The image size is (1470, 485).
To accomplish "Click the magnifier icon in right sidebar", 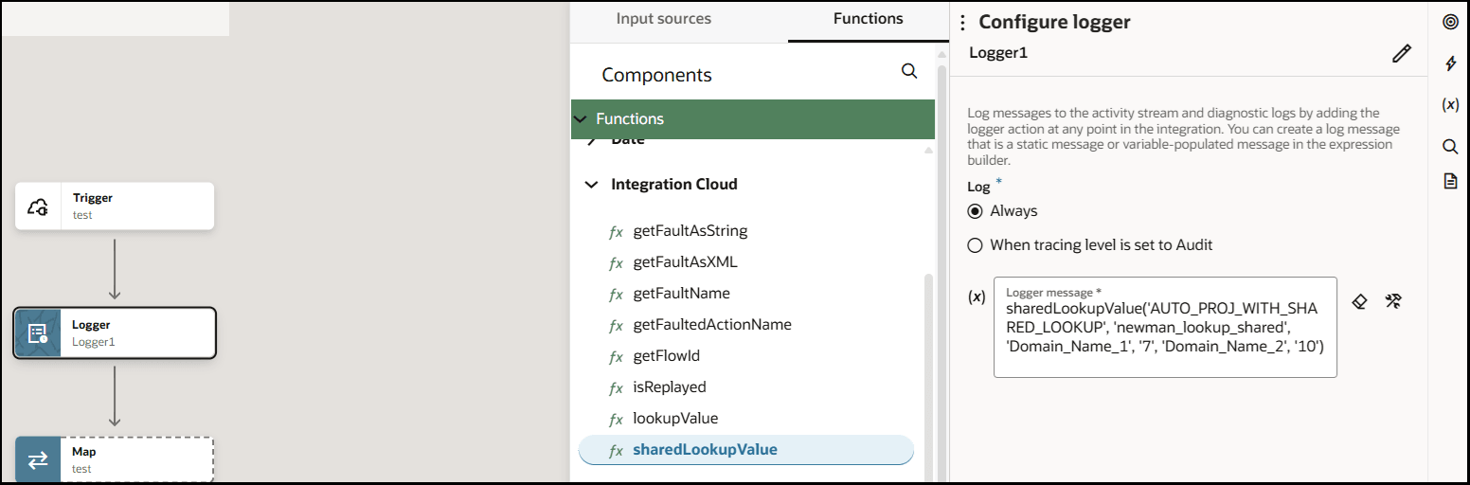I will click(1450, 146).
